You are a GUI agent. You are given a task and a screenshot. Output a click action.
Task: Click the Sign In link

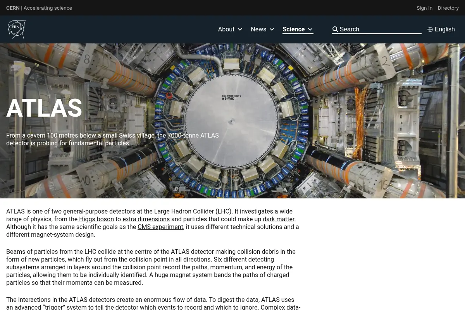tap(424, 8)
